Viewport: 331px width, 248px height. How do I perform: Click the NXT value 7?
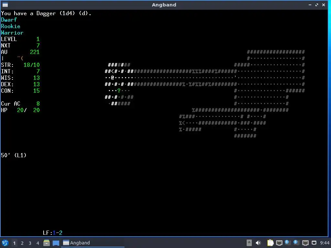point(38,46)
